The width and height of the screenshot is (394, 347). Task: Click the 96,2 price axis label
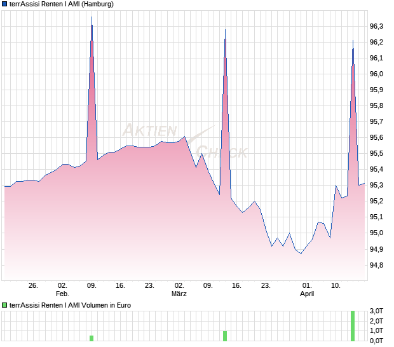[376, 42]
